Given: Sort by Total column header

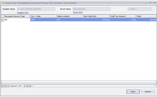Looking at the screenshot, I should point(146,16).
